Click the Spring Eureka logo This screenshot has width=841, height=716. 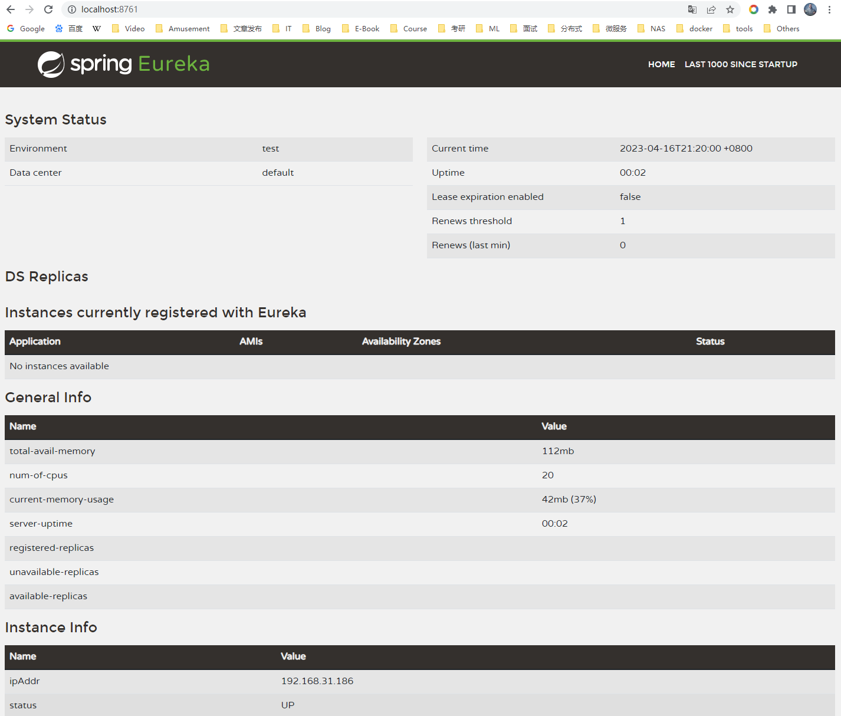[x=124, y=64]
